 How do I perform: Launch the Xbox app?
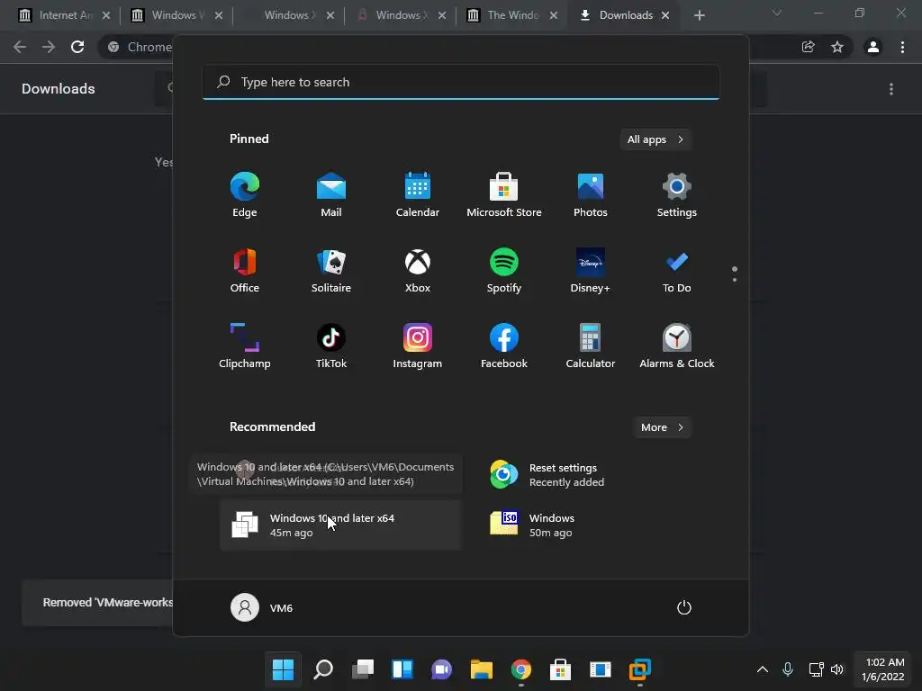[x=418, y=271]
